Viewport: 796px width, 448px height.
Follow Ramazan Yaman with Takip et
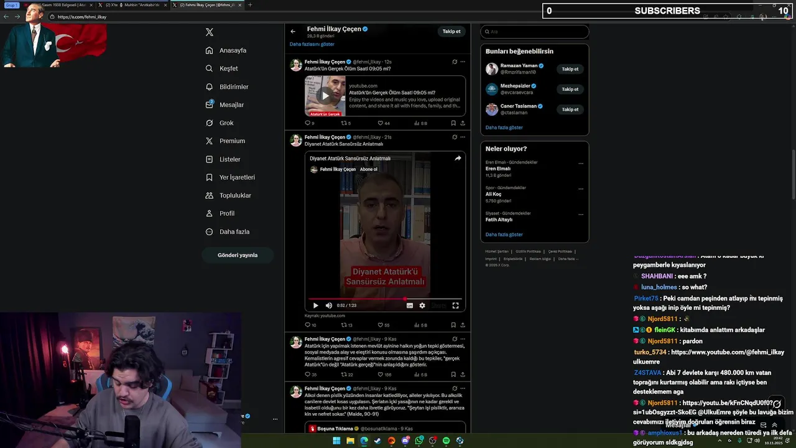pyautogui.click(x=570, y=69)
